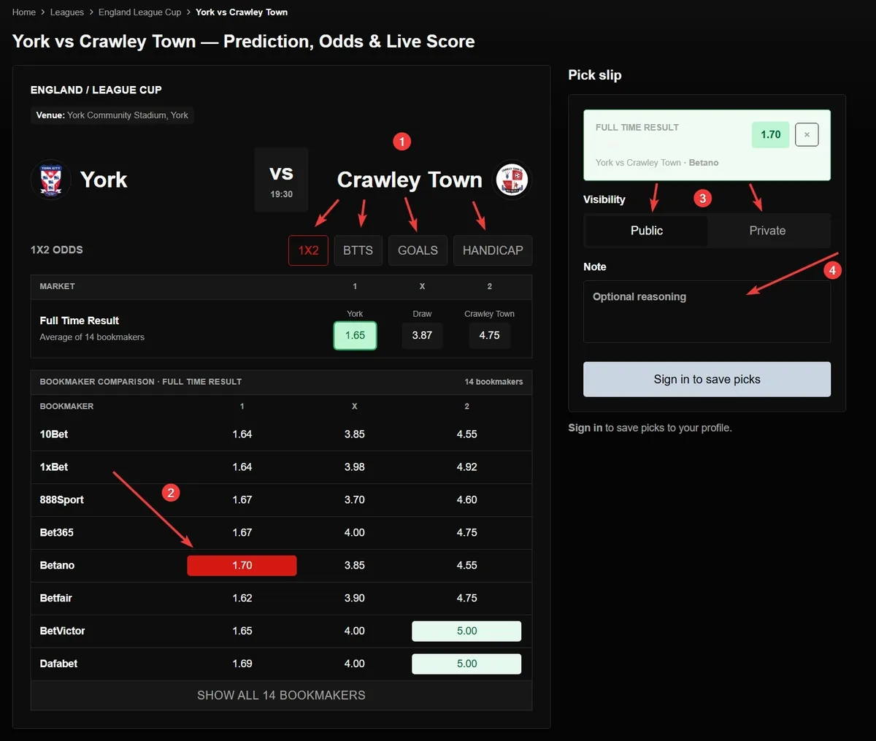
Task: Click the 19:30 kickoff time
Action: coord(281,194)
